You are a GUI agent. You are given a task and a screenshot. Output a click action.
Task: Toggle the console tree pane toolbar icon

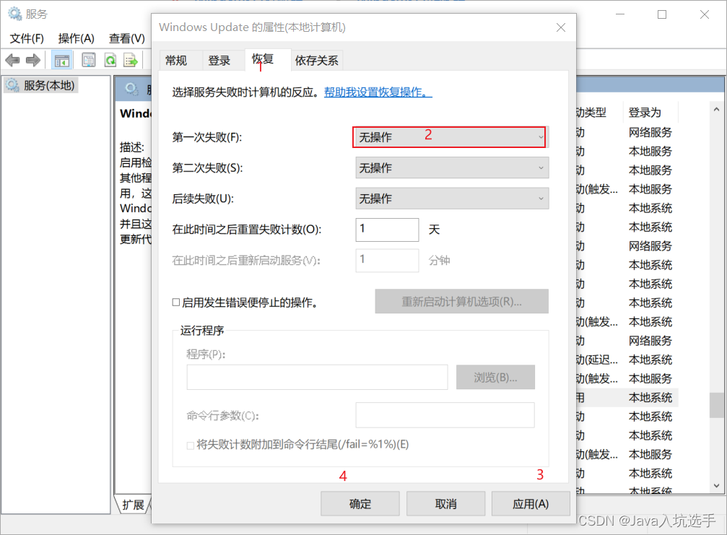pyautogui.click(x=61, y=60)
